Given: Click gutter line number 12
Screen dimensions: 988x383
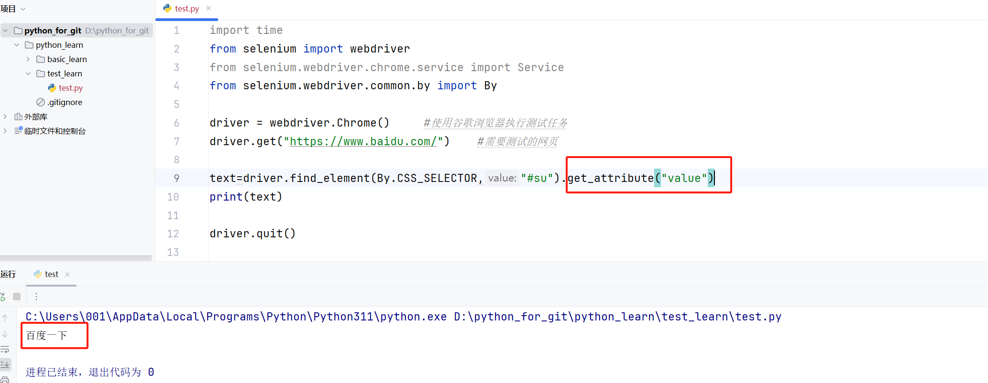Looking at the screenshot, I should click(173, 234).
